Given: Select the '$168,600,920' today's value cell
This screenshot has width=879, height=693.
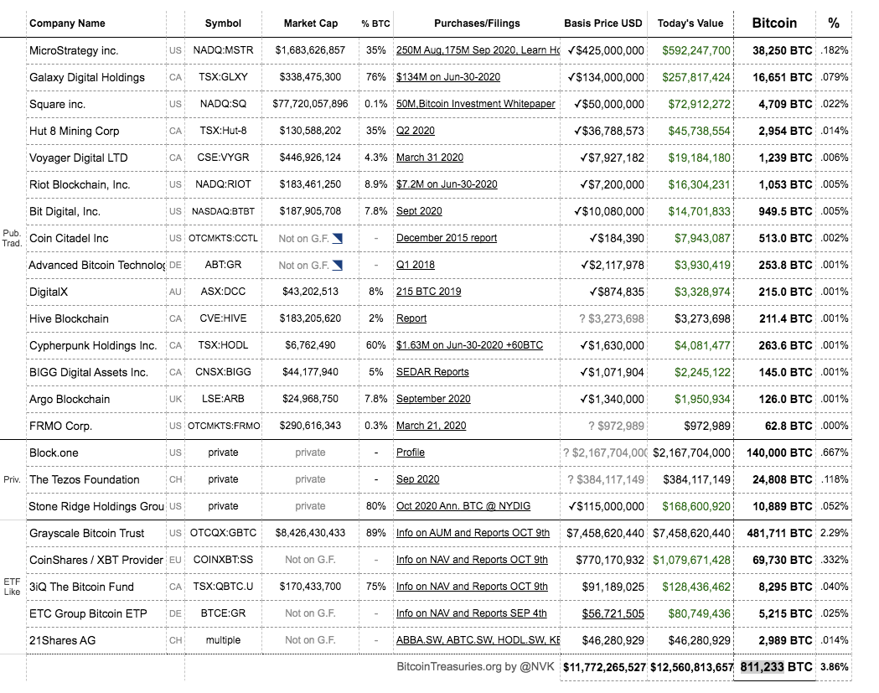Looking at the screenshot, I should pos(690,506).
